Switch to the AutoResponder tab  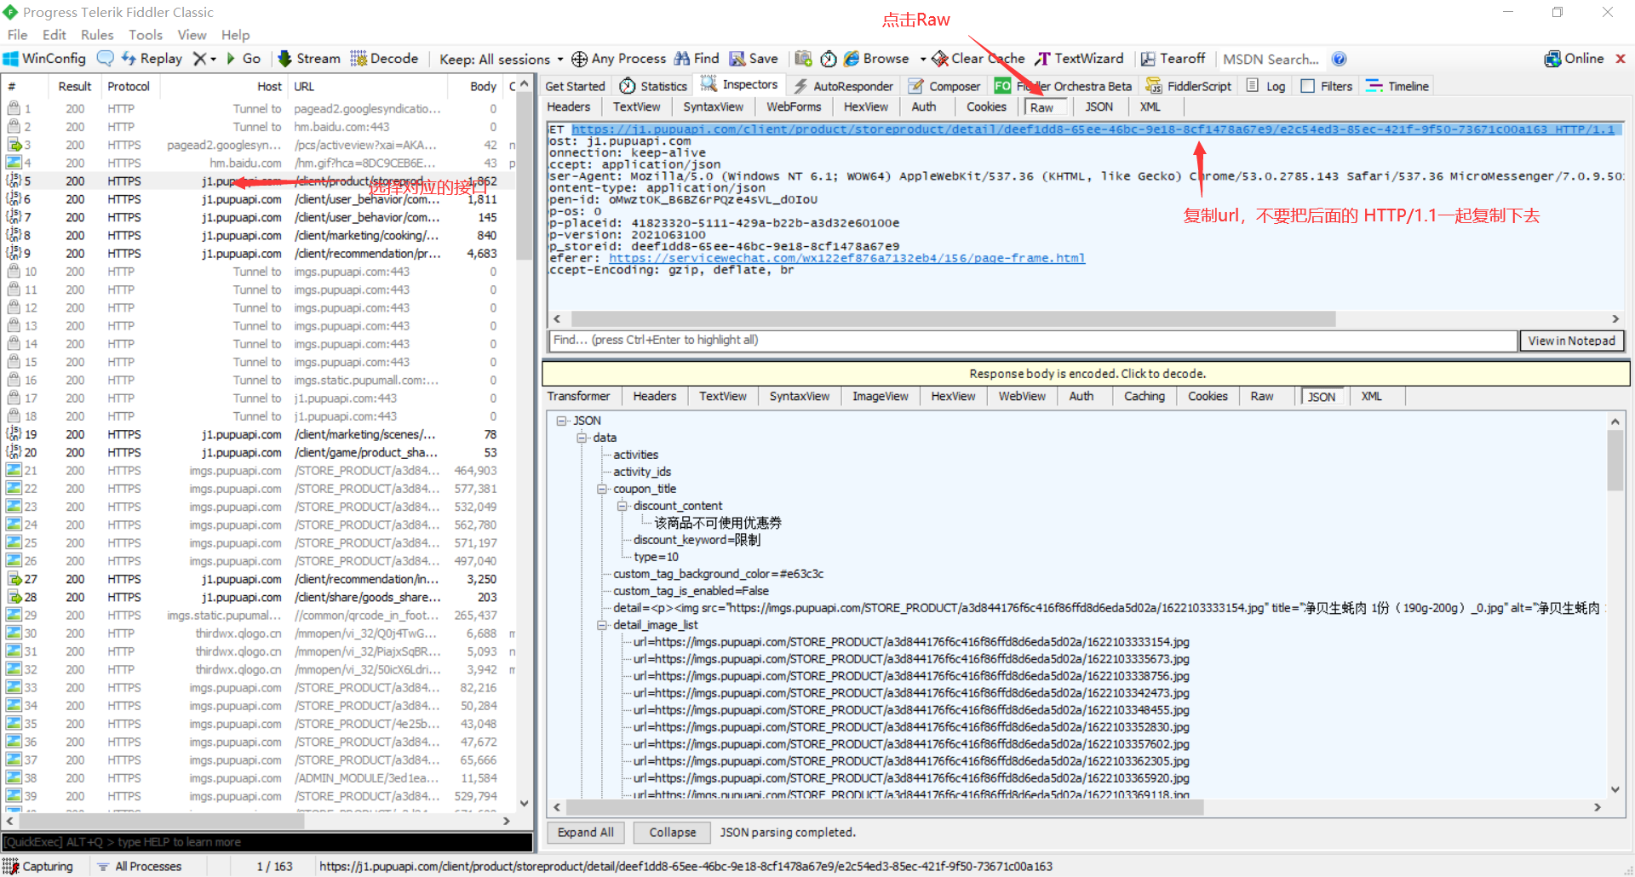tap(843, 86)
